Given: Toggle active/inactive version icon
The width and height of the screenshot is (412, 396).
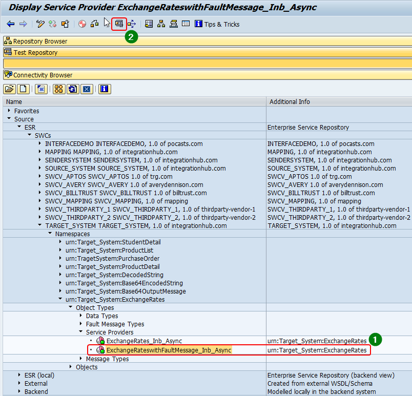Looking at the screenshot, I should [53, 24].
